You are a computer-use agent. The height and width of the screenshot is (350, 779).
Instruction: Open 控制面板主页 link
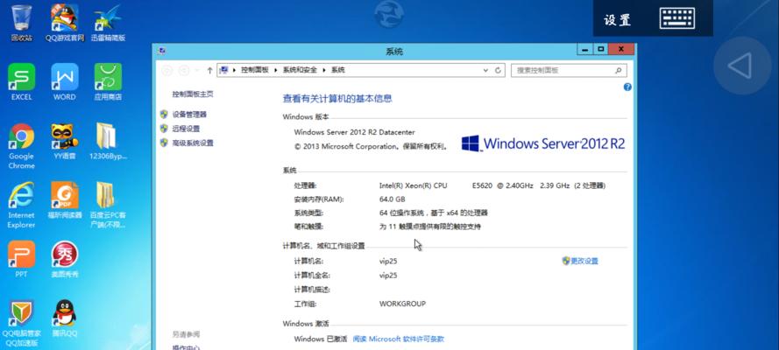point(193,94)
